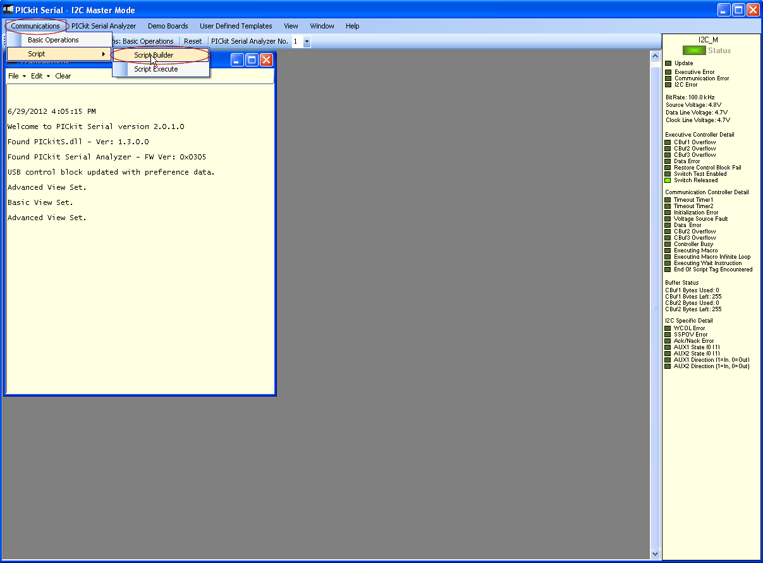Click Clear in the Transactions window
763x563 pixels.
tap(63, 76)
